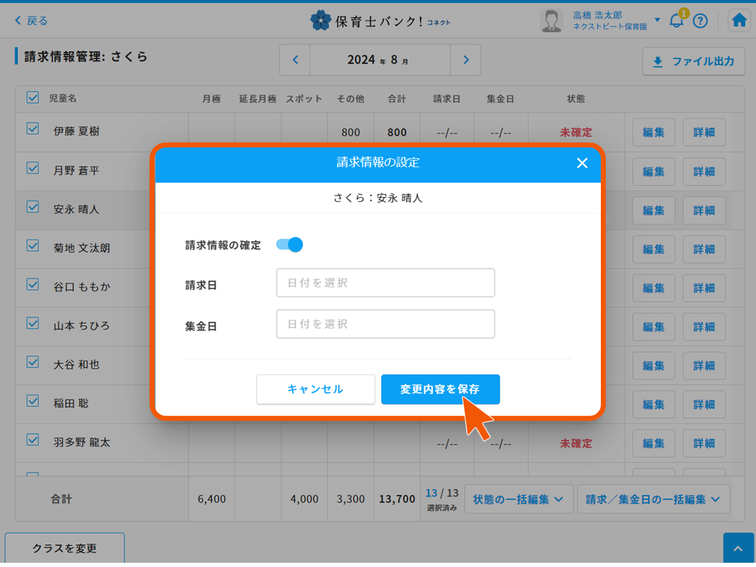Image resolution: width=756 pixels, height=567 pixels.
Task: Close the dialog with X icon
Action: coord(582,163)
